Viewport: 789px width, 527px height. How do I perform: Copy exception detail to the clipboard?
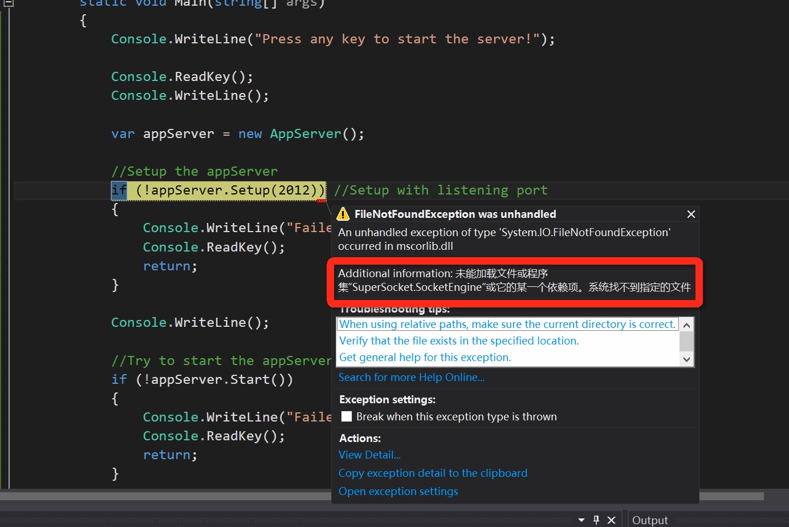(x=433, y=473)
